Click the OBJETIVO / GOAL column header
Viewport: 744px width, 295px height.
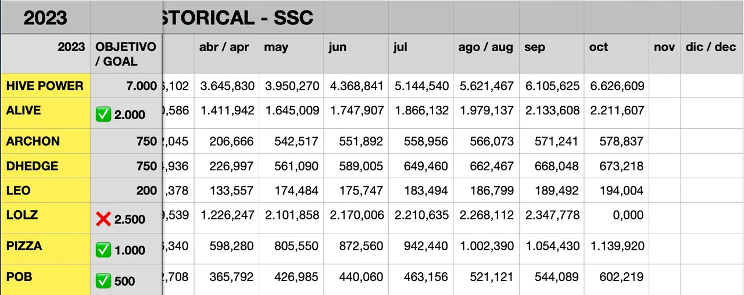[126, 54]
